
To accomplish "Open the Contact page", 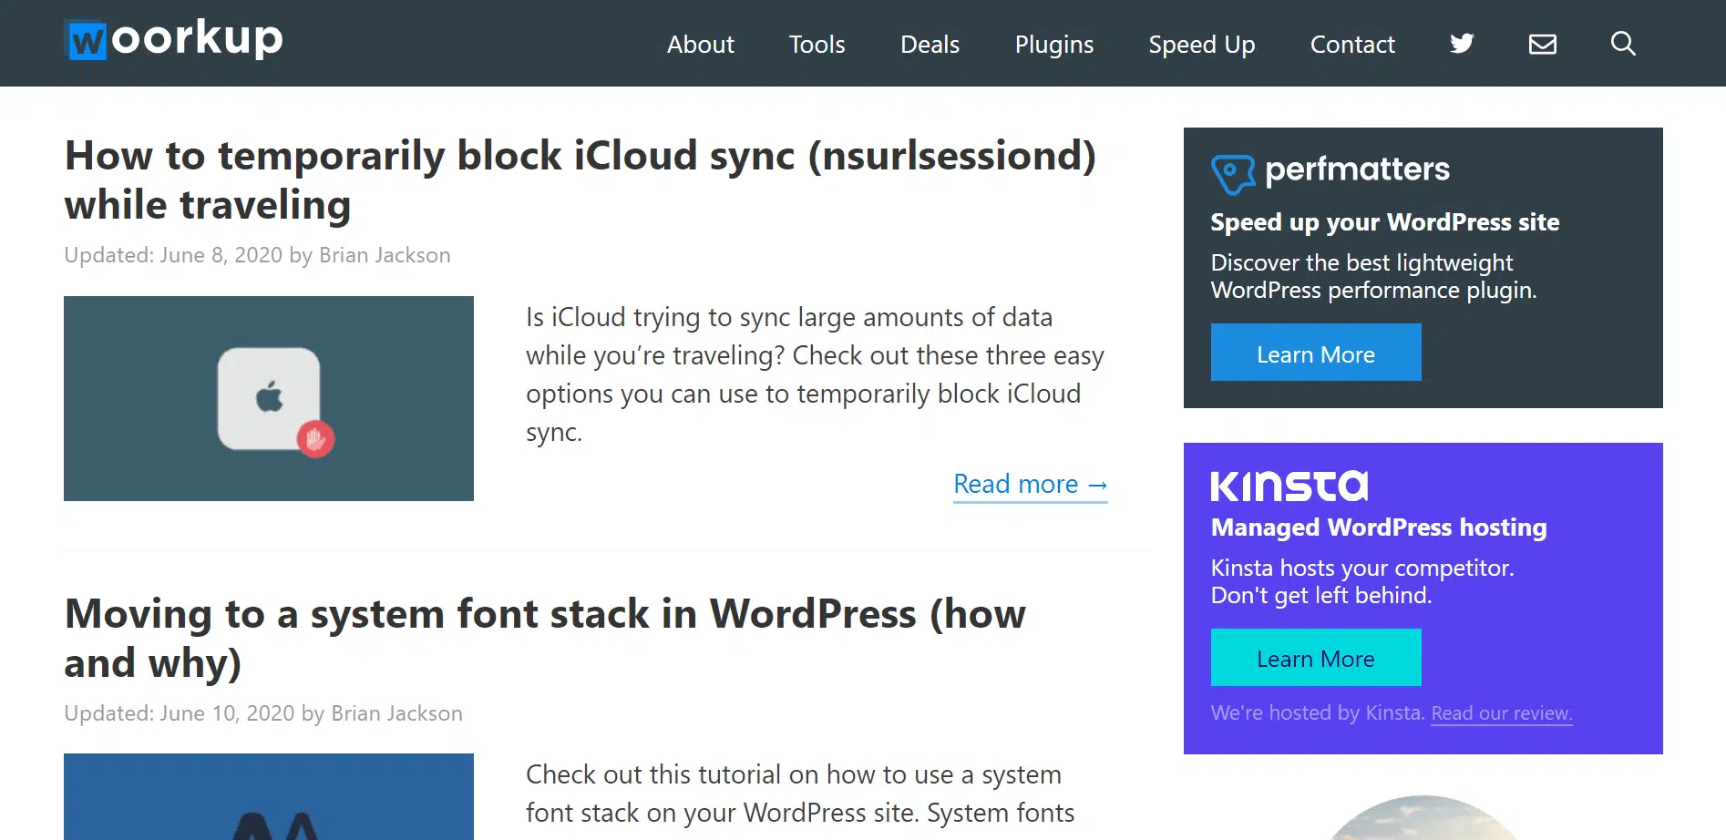I will pyautogui.click(x=1352, y=45).
